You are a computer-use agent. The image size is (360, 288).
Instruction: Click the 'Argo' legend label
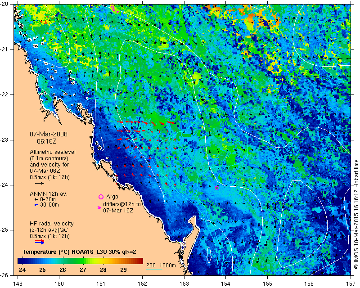112,197
